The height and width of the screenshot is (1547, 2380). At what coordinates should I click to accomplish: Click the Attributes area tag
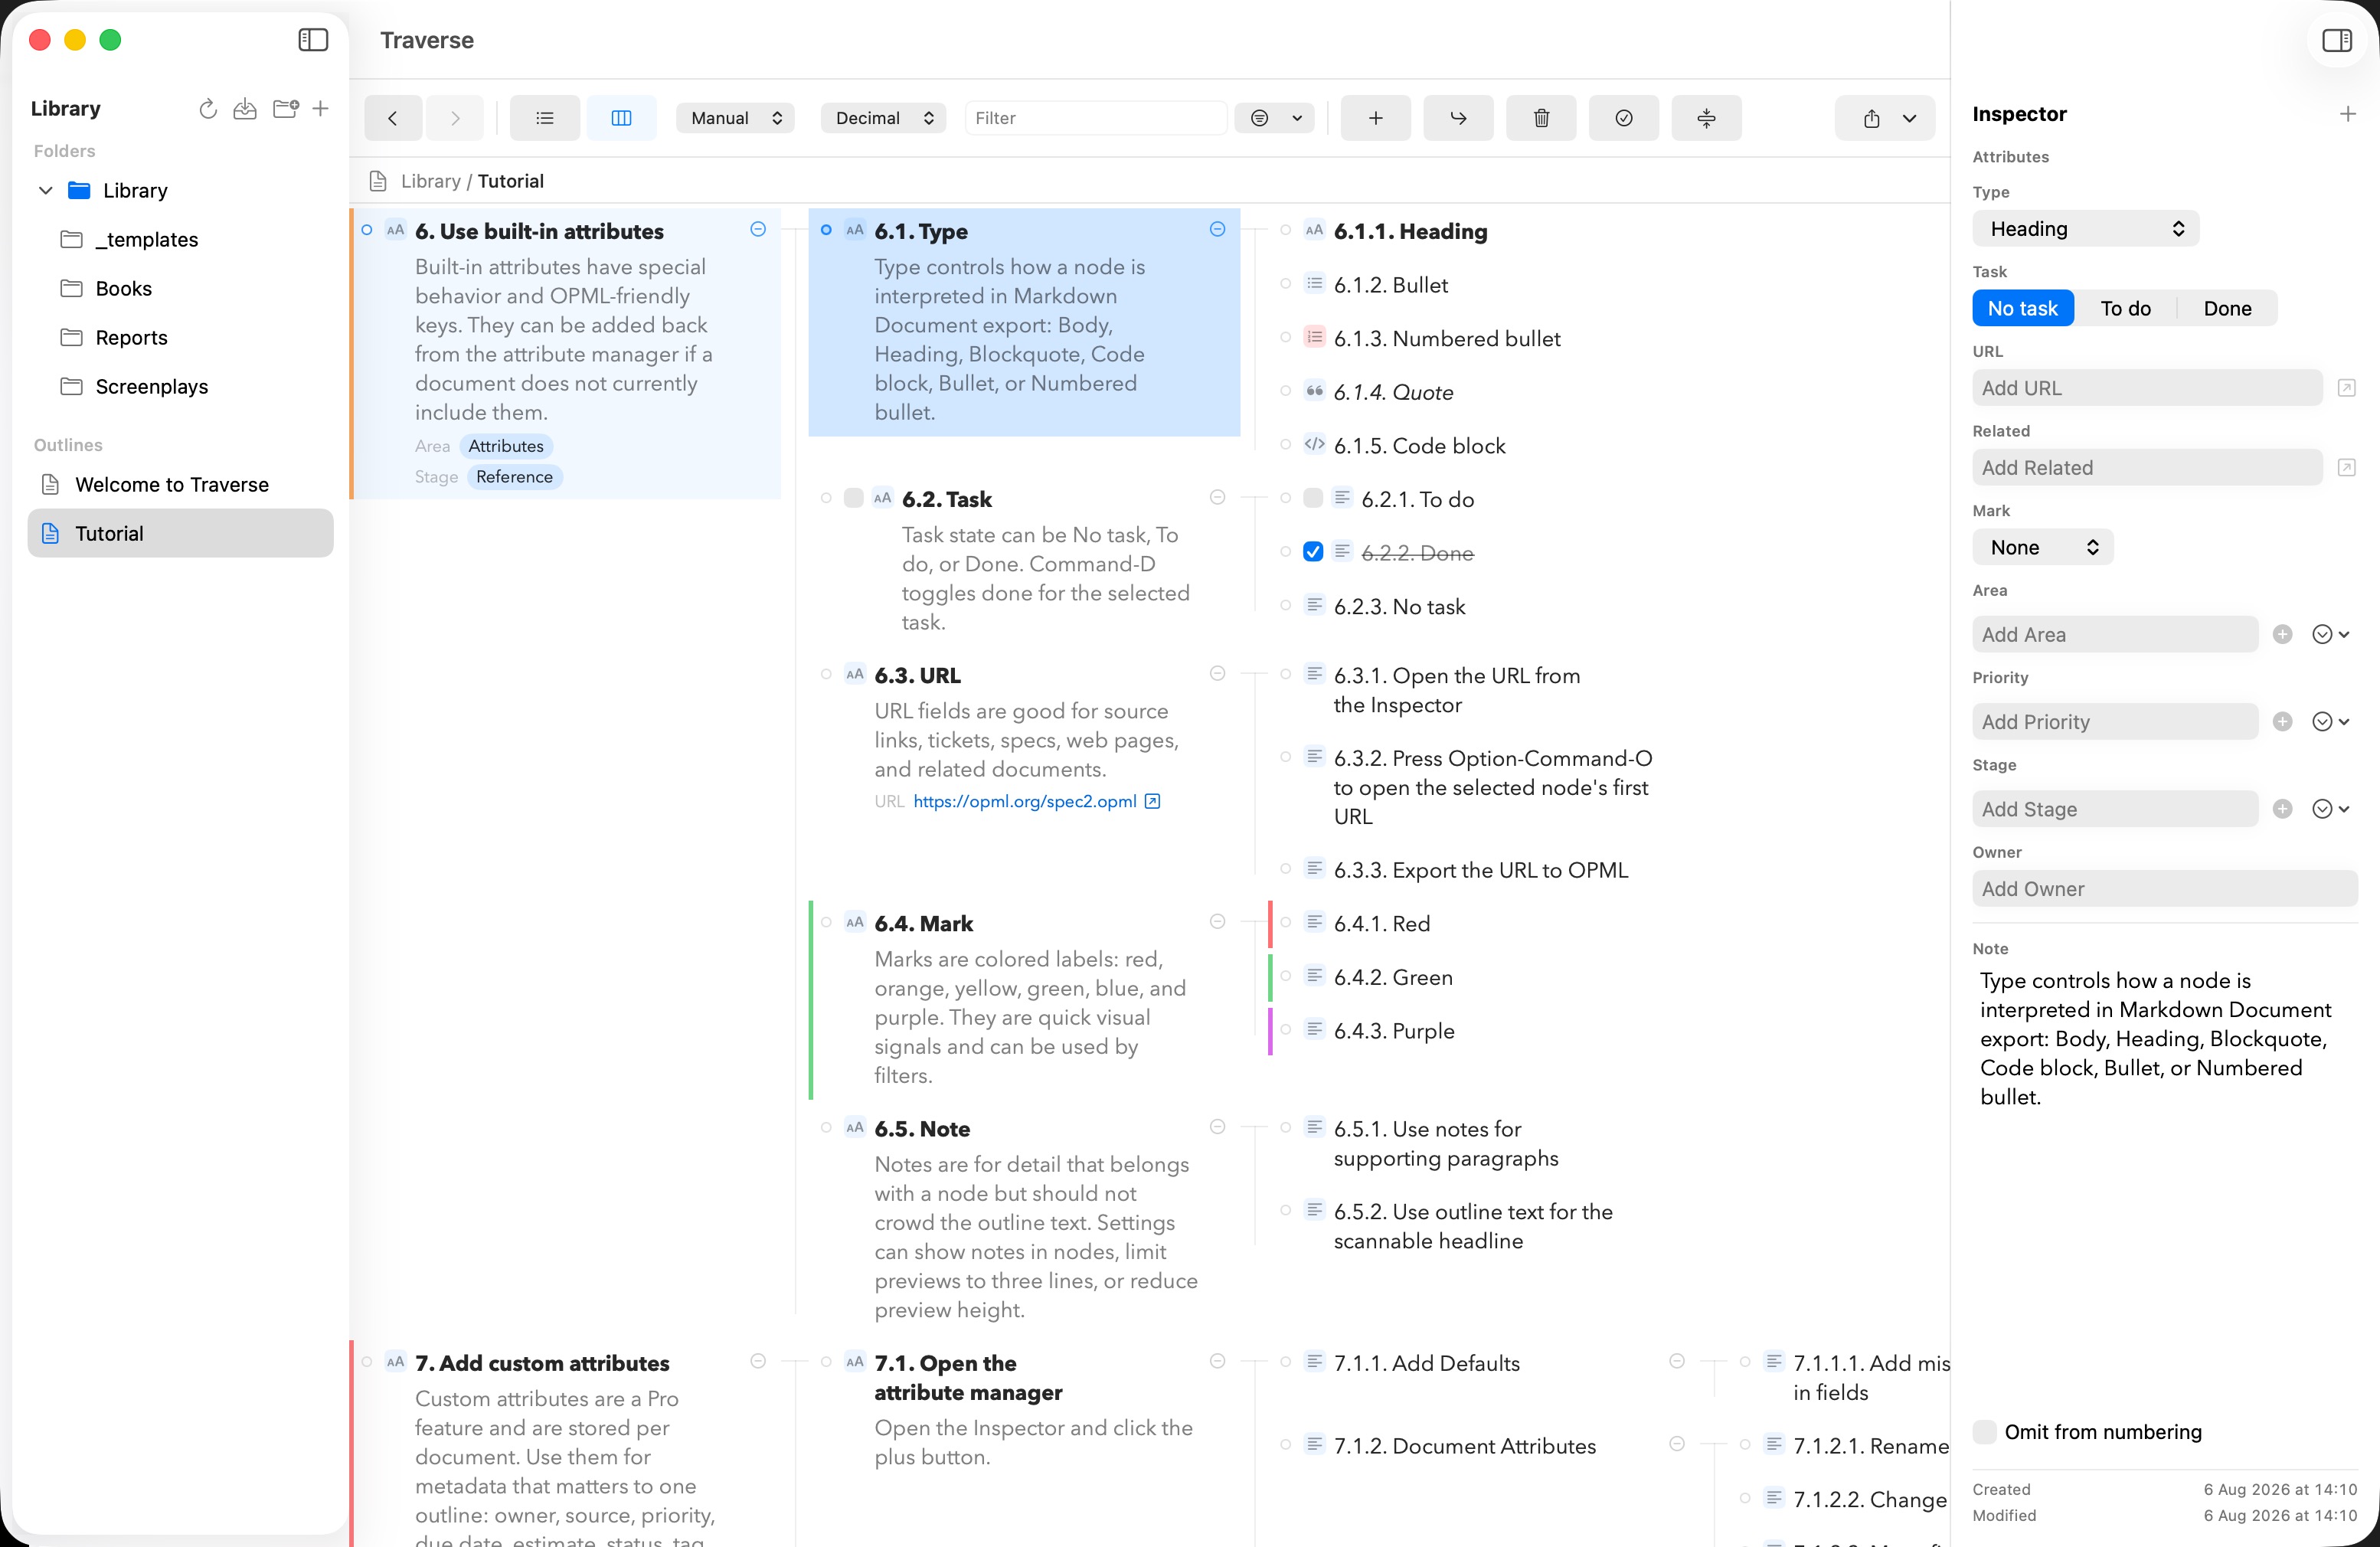pyautogui.click(x=506, y=446)
